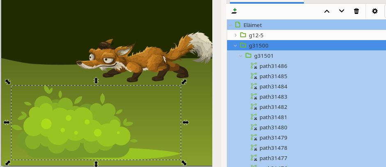
Task: Click the right-middle scale handle of the selection
Action: point(185,122)
